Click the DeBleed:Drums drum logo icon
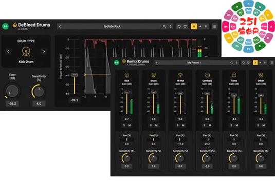The height and width of the screenshot is (186, 275). 14,25
